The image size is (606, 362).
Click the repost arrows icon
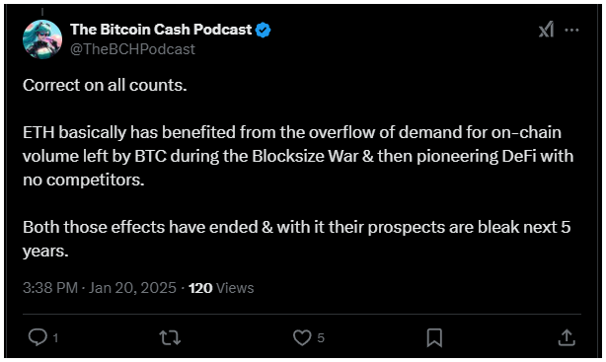tap(170, 337)
